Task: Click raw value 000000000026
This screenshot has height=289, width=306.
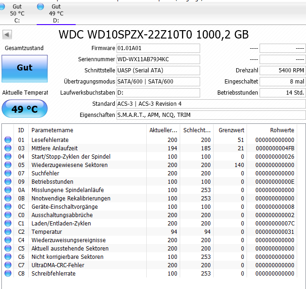Action: coord(275,157)
